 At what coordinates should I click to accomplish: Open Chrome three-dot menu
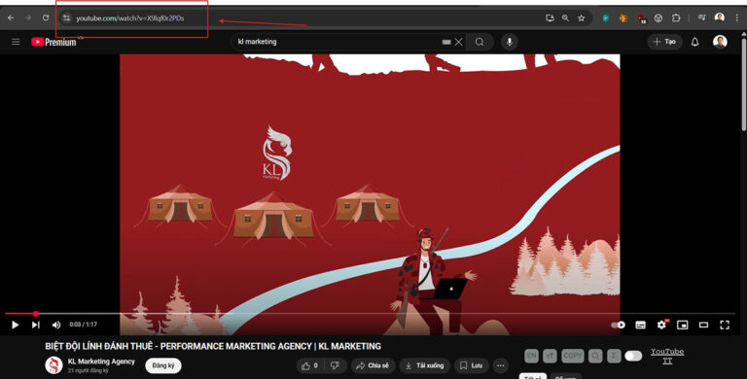(x=737, y=18)
